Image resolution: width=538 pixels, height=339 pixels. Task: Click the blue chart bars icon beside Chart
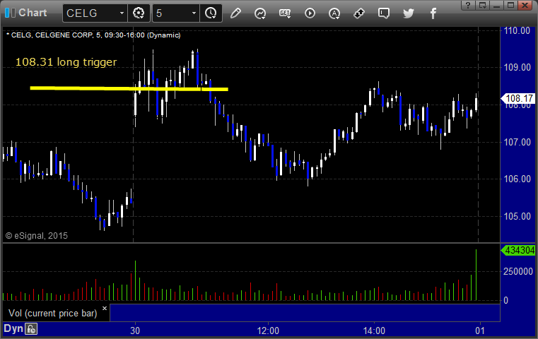click(x=10, y=13)
